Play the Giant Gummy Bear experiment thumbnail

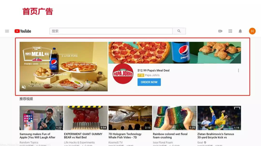pos(86,118)
